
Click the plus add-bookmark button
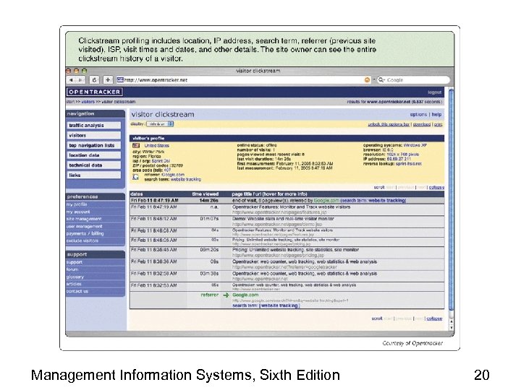(x=108, y=80)
